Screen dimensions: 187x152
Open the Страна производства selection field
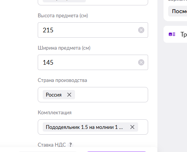93,95
